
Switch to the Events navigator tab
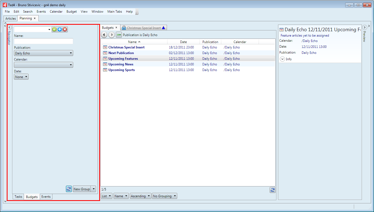pos(46,197)
